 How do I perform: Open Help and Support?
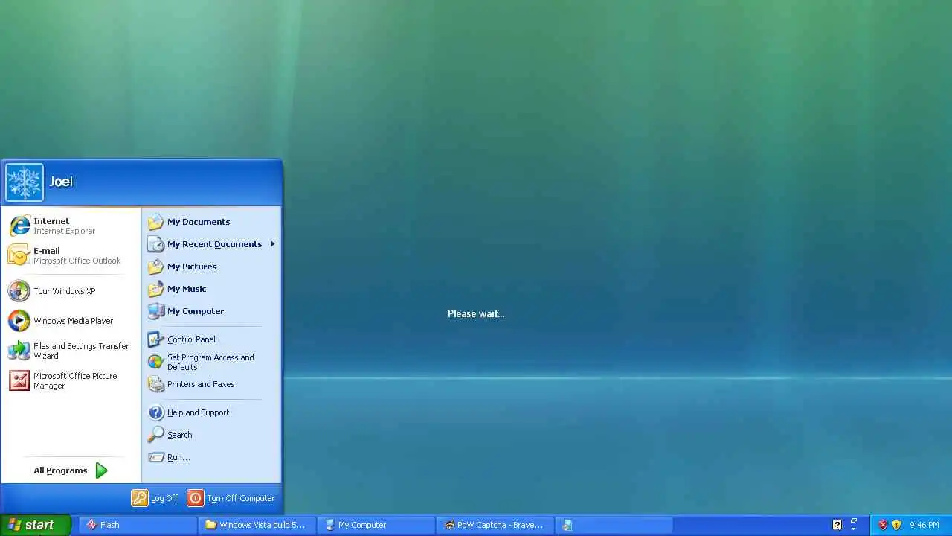(x=211, y=412)
